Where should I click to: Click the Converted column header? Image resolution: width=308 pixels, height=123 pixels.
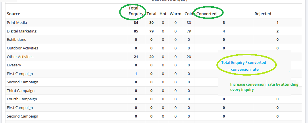pyautogui.click(x=206, y=14)
